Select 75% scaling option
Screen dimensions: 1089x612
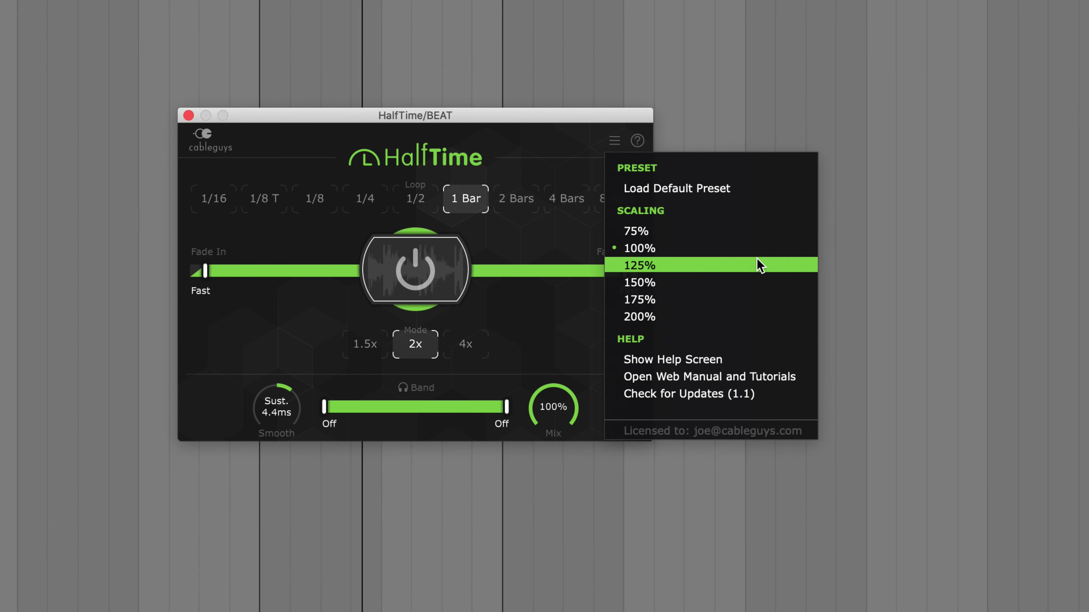coord(636,230)
